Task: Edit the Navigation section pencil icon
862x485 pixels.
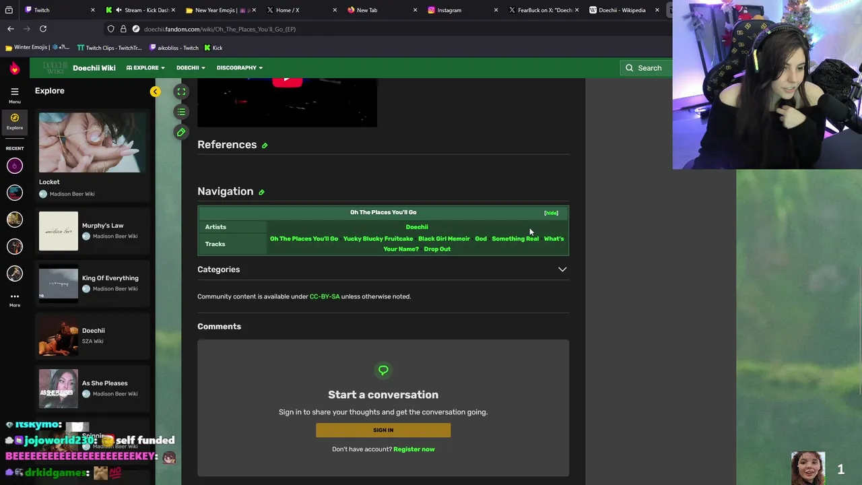Action: point(261,192)
